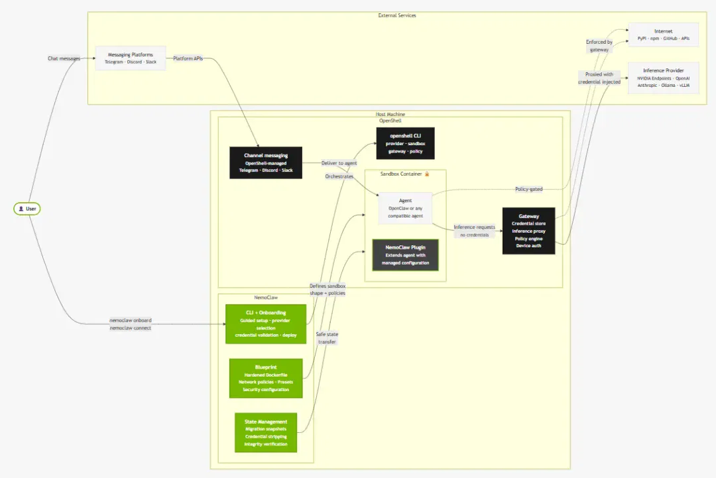Click the Enforced by gateway label
Image resolution: width=716 pixels, height=478 pixels.
point(599,46)
